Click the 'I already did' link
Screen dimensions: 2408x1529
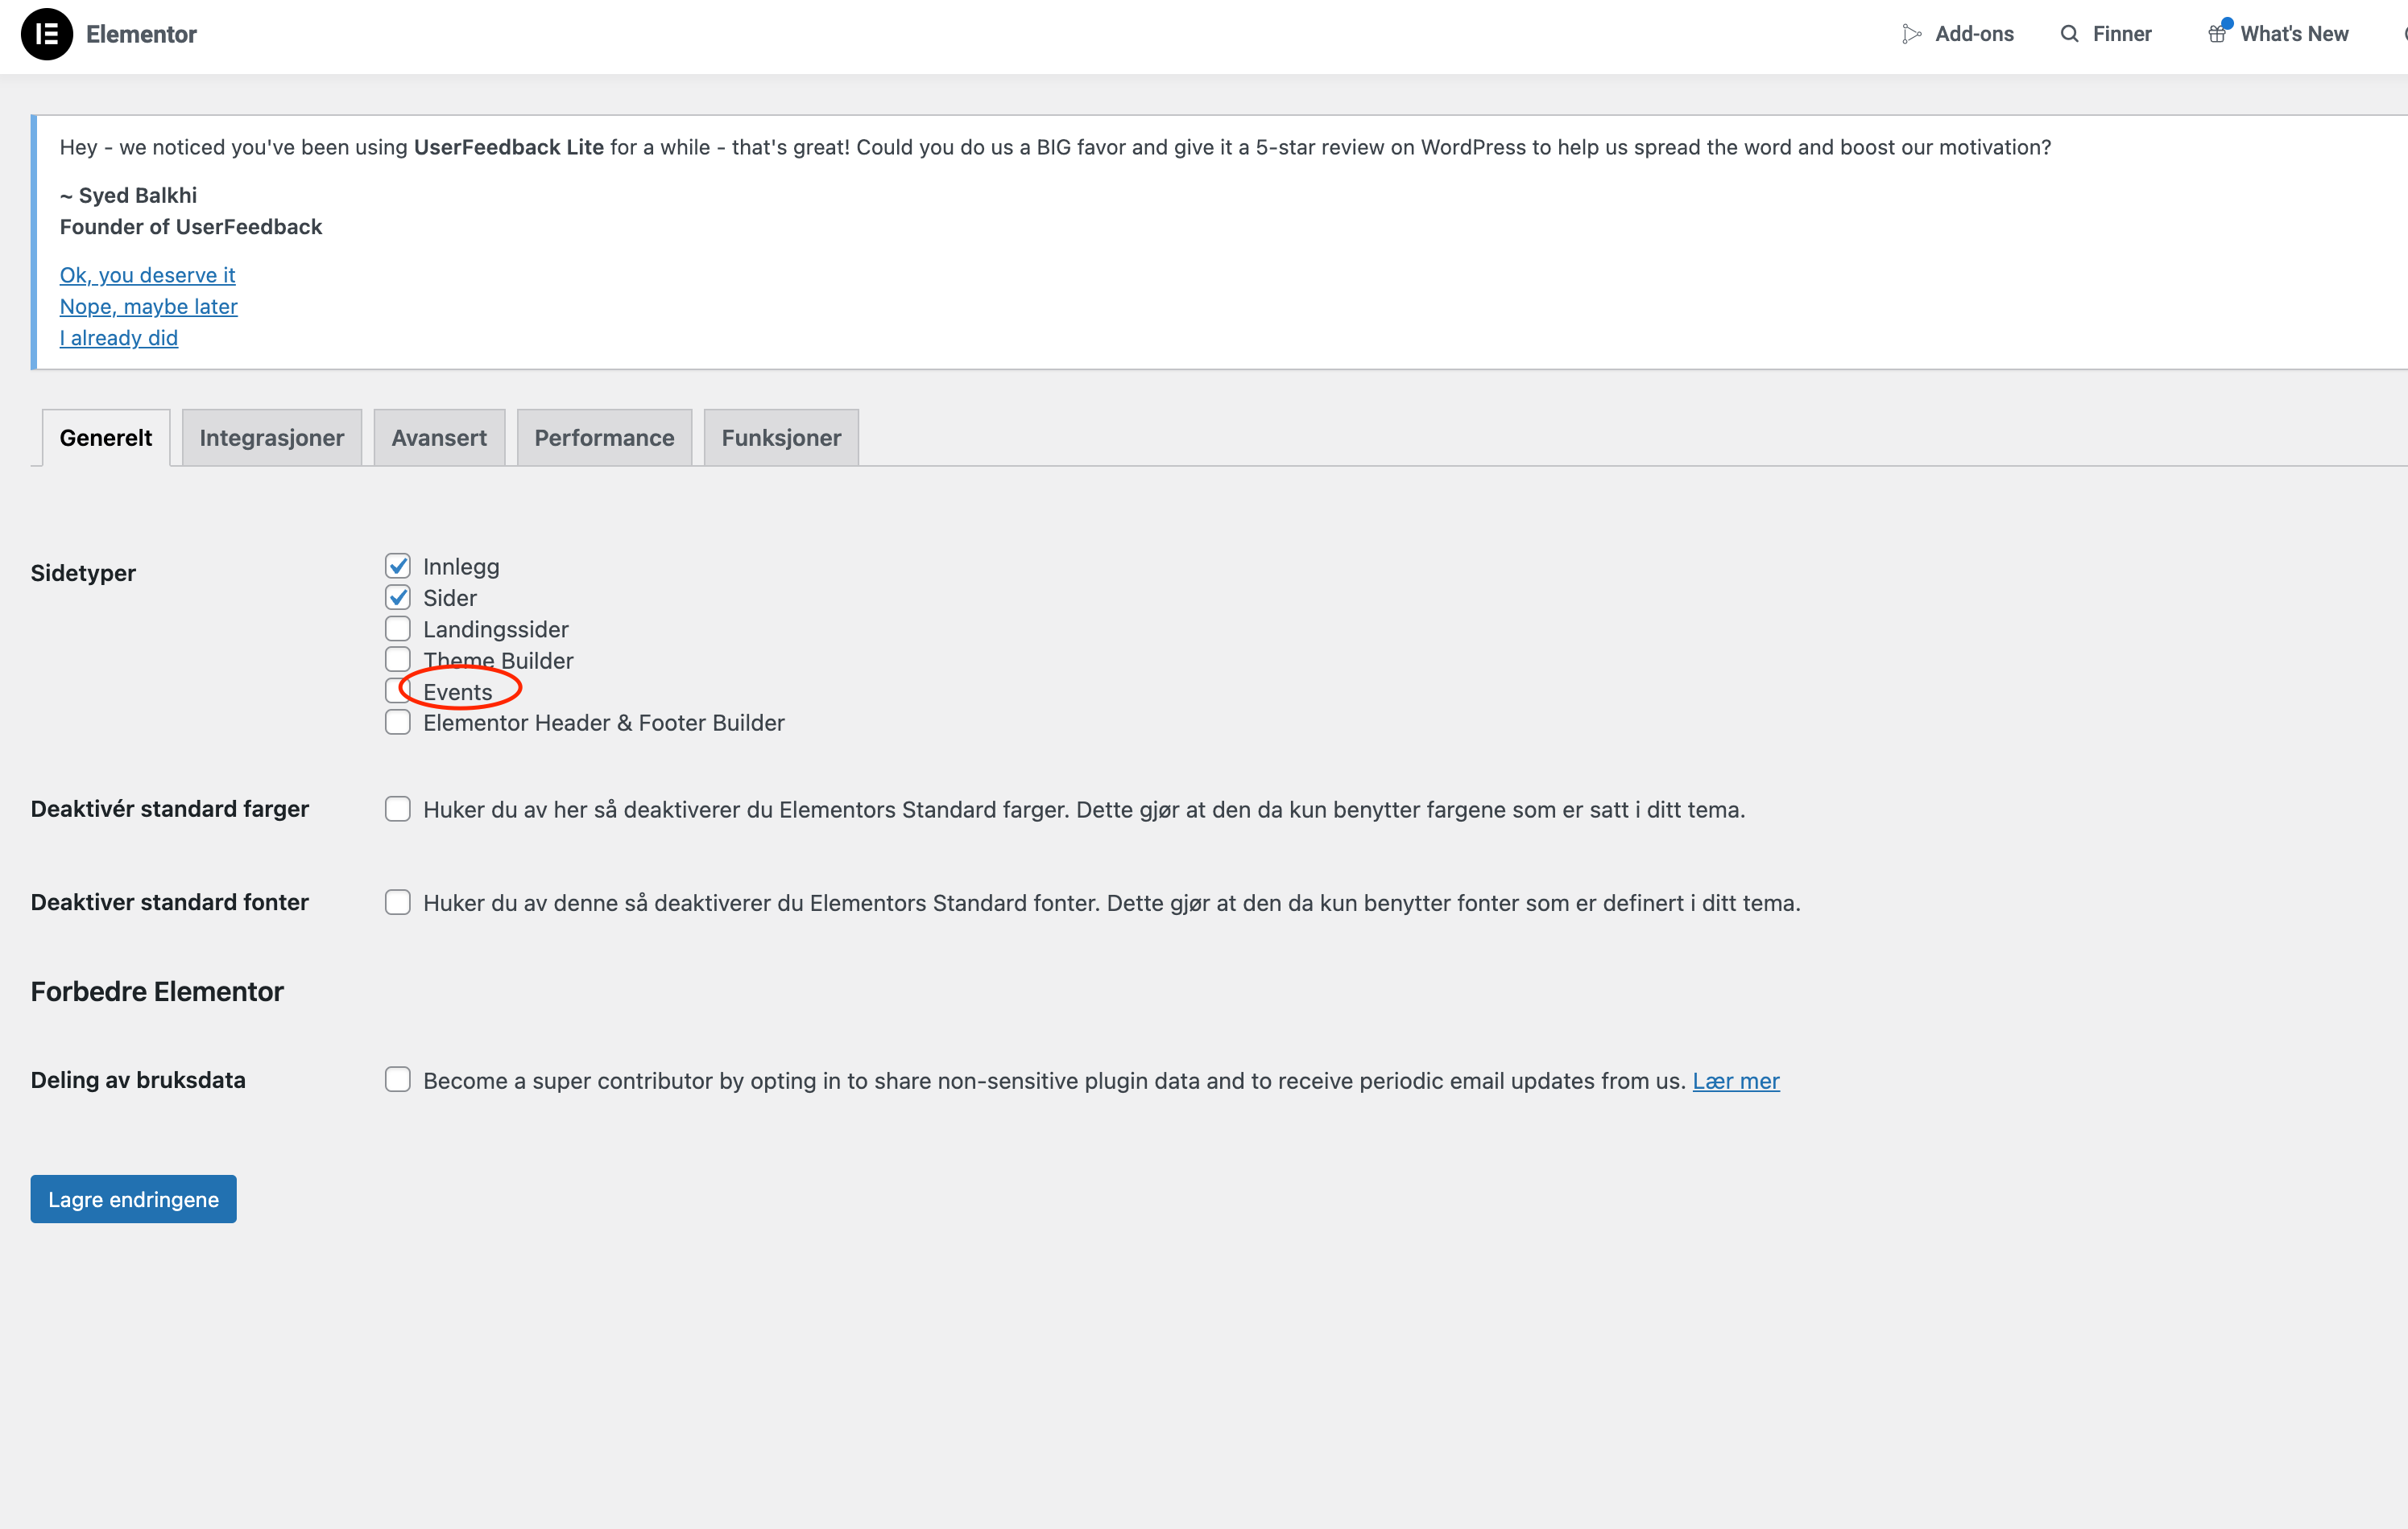coord(119,338)
